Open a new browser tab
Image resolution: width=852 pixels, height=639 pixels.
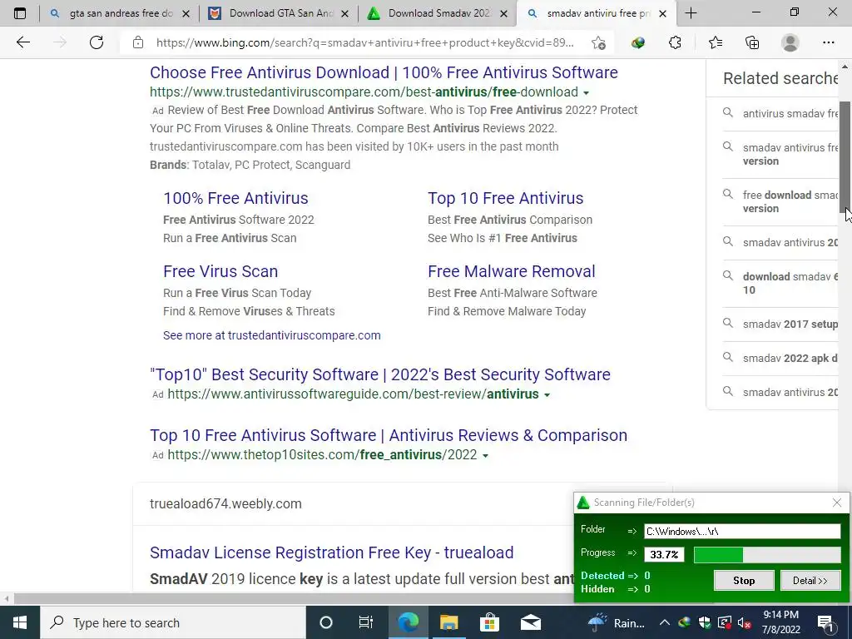[x=691, y=13]
